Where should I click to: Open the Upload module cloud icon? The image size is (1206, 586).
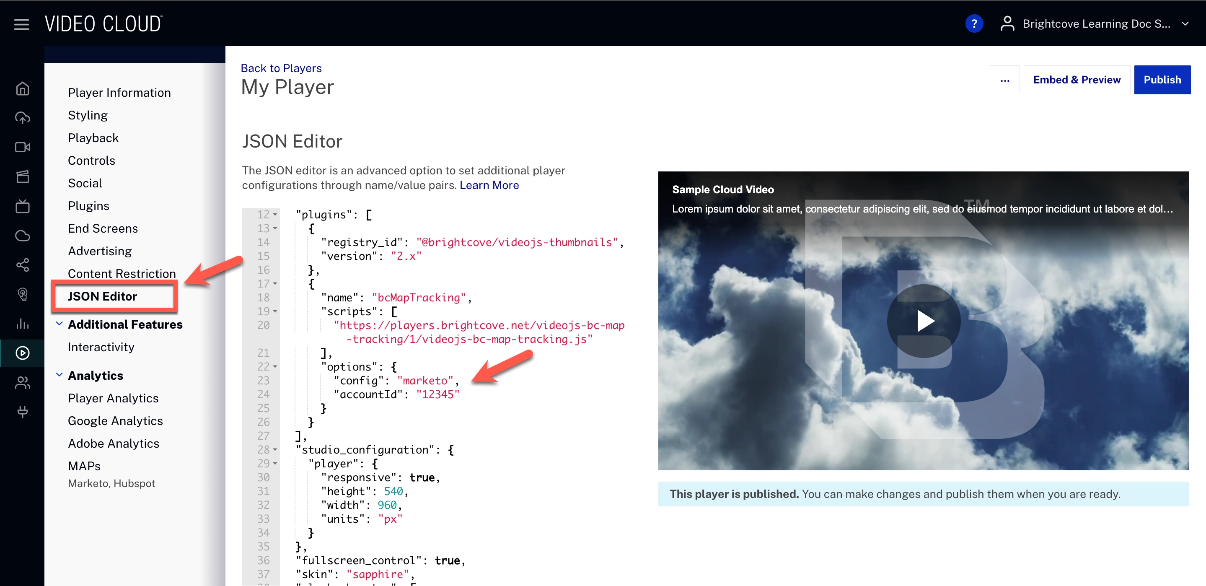pos(23,117)
